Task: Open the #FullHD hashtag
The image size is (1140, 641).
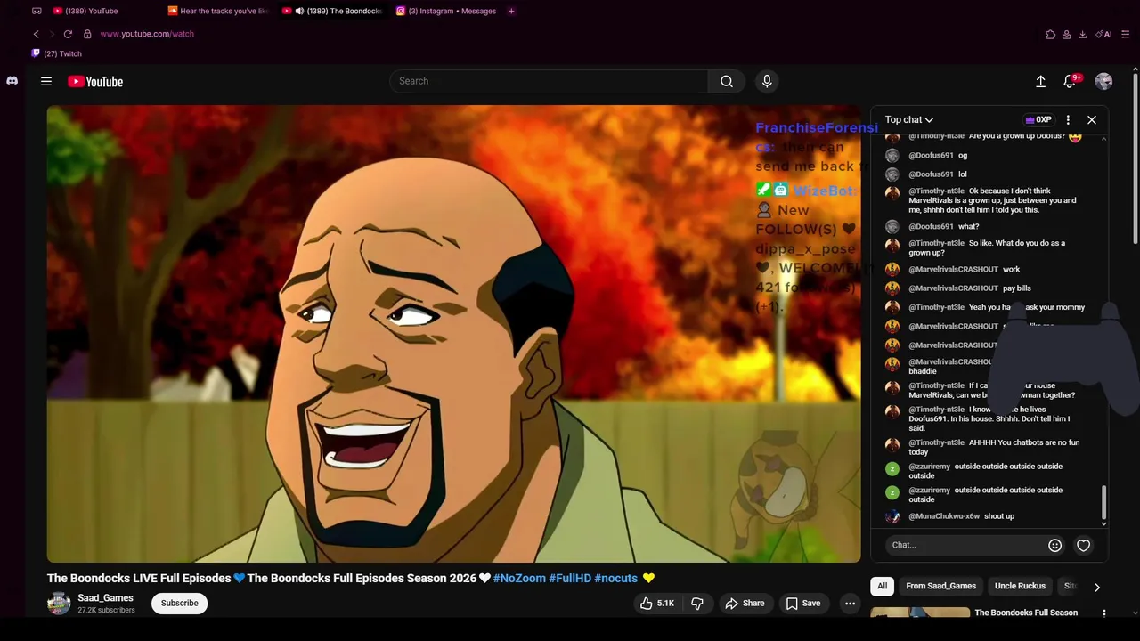Action: (570, 578)
